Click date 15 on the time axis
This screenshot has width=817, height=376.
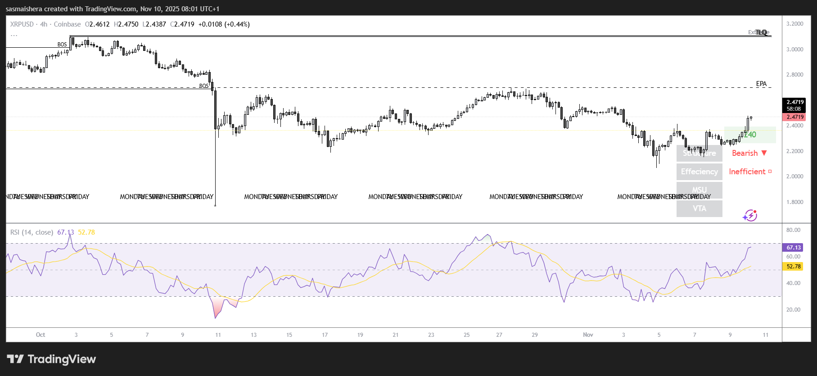pos(289,335)
